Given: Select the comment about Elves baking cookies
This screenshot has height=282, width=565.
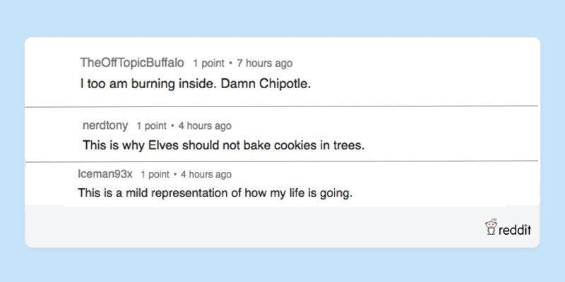Looking at the screenshot, I should coord(222,146).
